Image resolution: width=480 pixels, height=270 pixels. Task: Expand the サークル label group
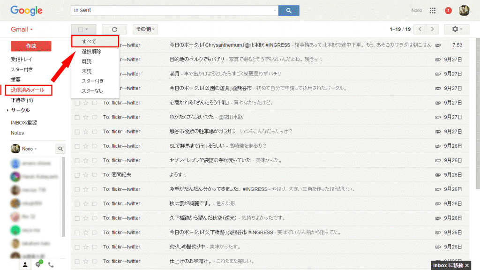click(8, 110)
